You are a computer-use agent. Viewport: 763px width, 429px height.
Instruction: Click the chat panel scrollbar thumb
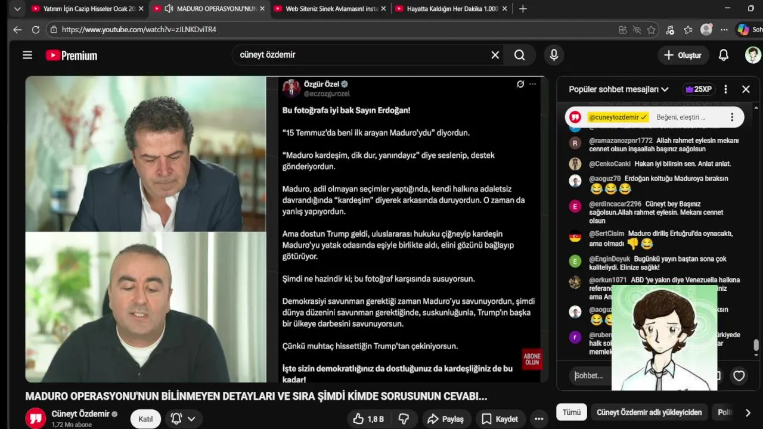(x=756, y=346)
